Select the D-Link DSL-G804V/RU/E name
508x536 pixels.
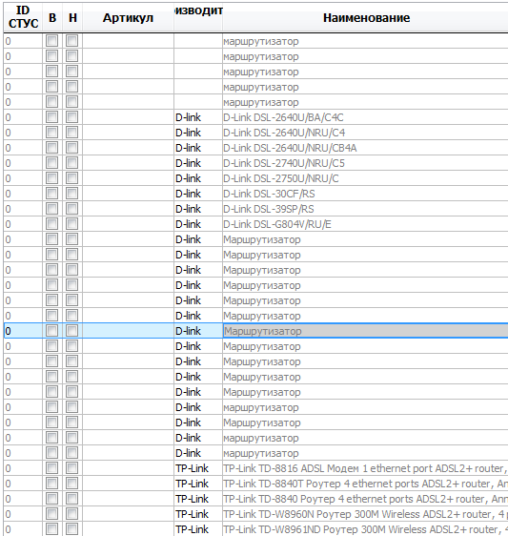[x=365, y=224]
